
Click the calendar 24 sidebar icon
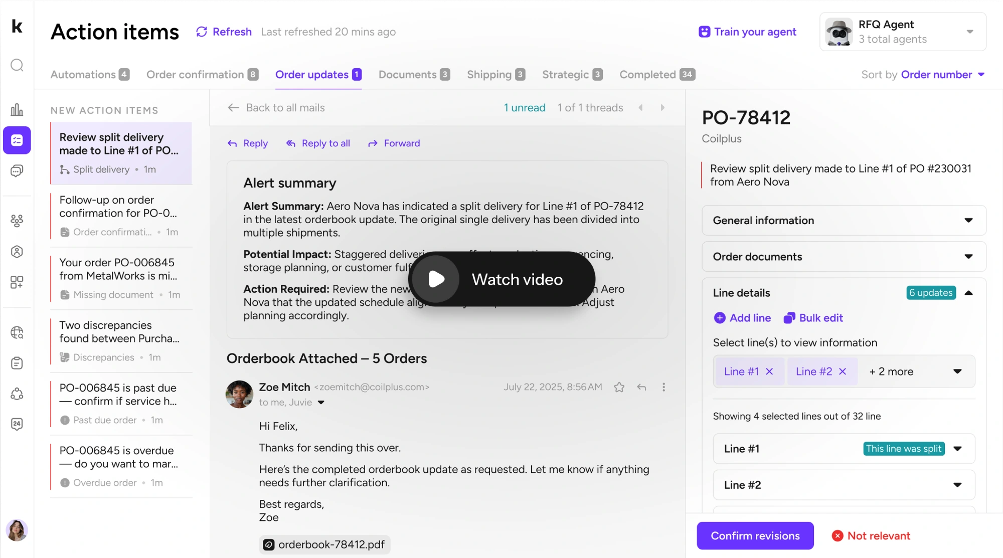[x=17, y=424]
